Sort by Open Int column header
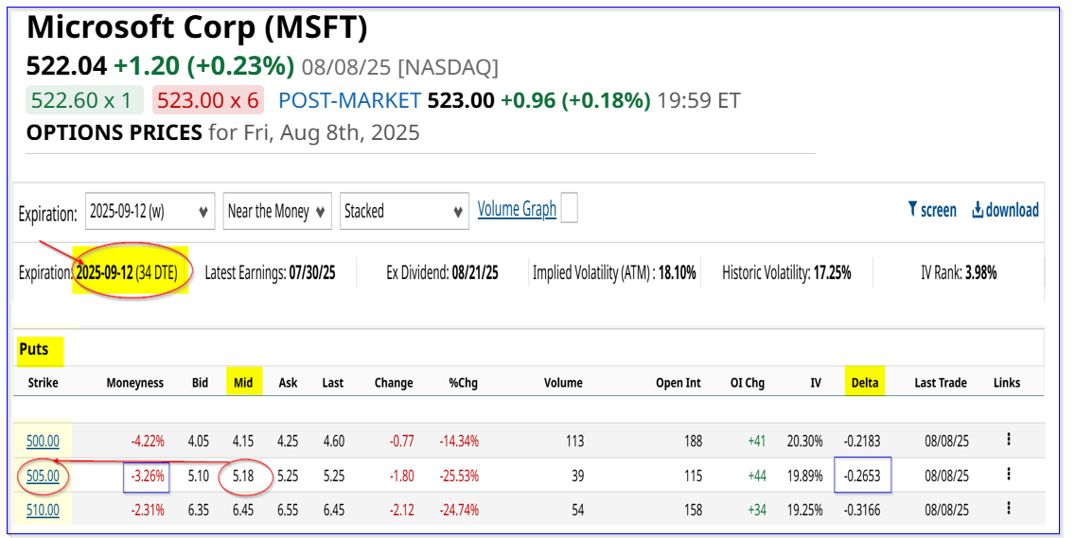Image resolution: width=1075 pixels, height=538 pixels. point(678,383)
